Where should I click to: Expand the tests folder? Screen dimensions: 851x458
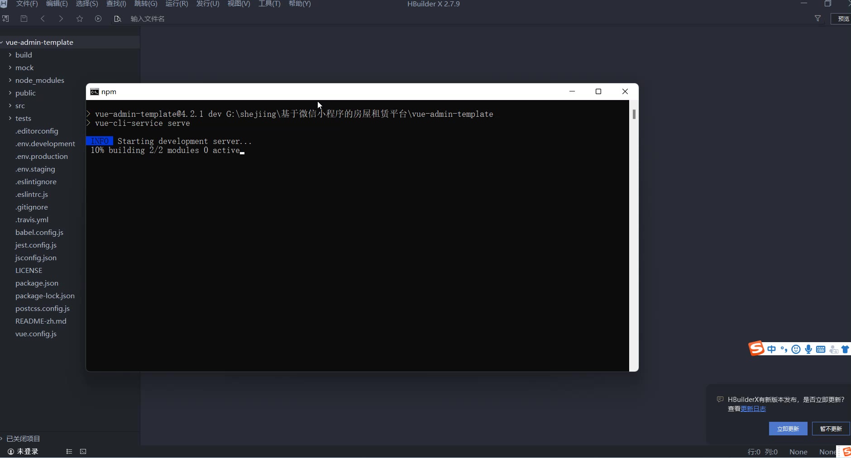click(10, 119)
